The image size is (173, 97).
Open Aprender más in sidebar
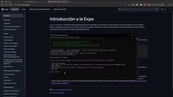pos(8,67)
